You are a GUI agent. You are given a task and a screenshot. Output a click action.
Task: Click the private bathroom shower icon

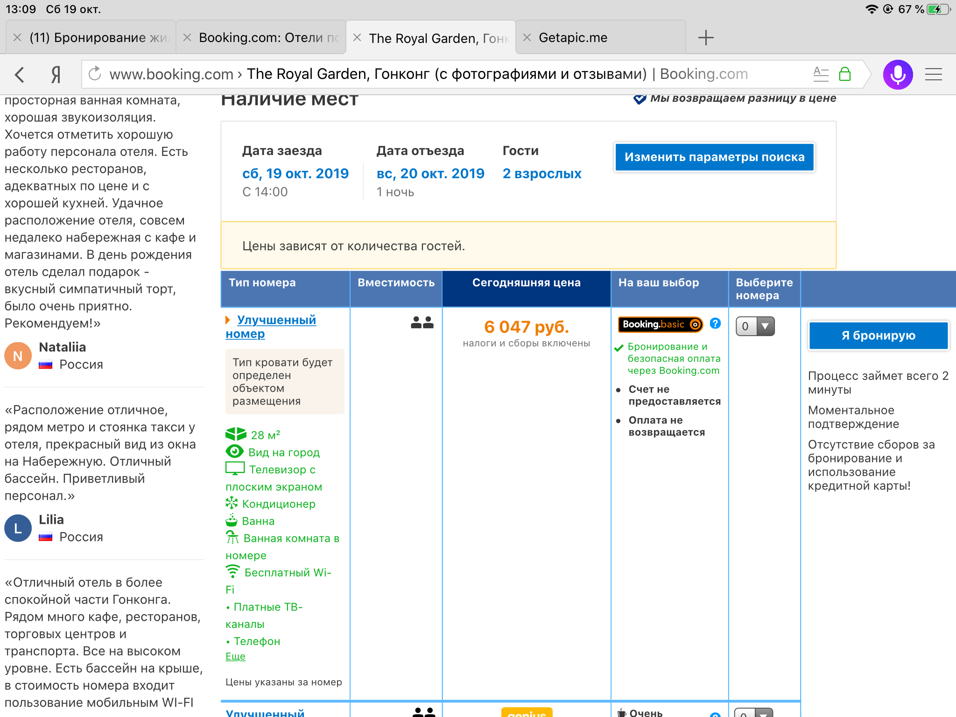[x=232, y=537]
